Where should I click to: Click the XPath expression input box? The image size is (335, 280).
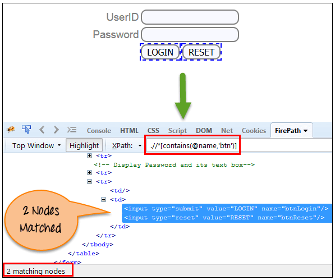239,146
